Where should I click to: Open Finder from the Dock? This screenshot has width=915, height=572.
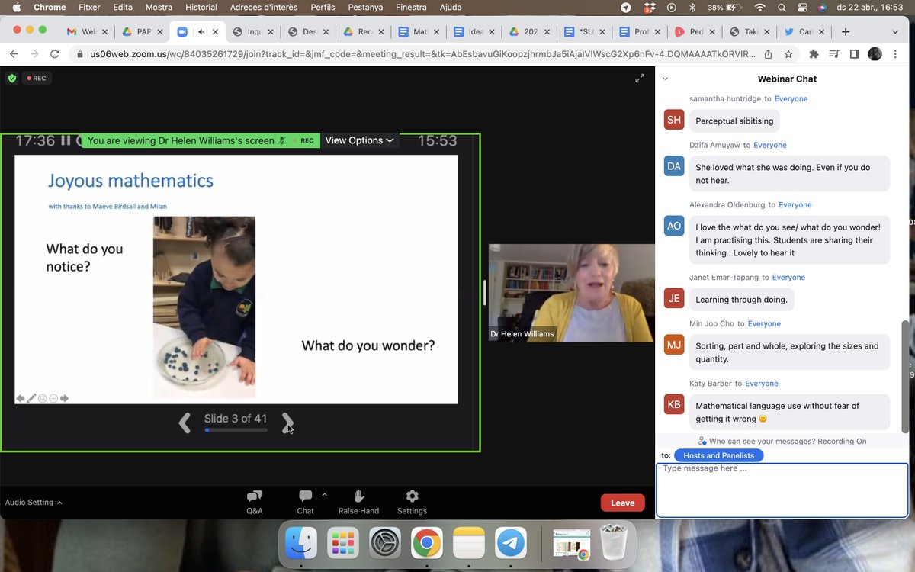click(301, 544)
